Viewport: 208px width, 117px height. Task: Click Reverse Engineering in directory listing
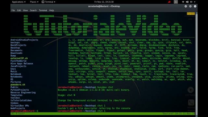(23, 92)
